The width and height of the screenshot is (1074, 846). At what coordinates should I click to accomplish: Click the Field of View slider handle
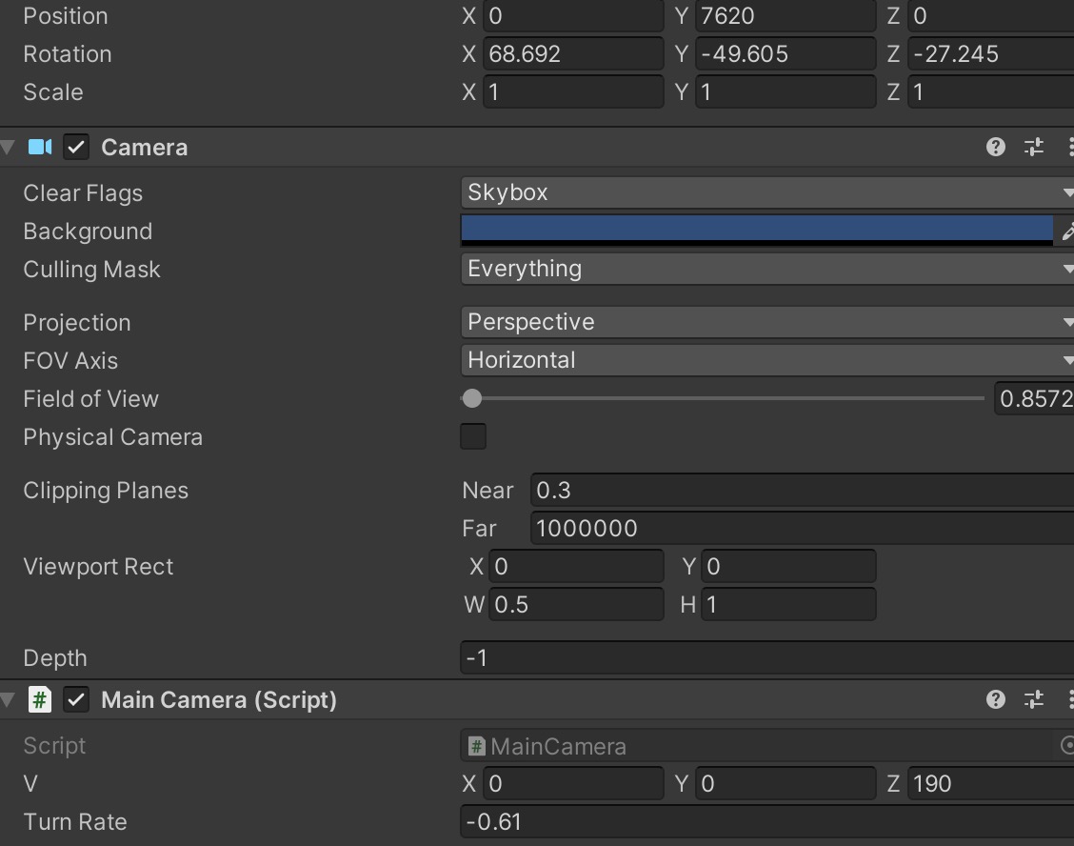tap(472, 399)
